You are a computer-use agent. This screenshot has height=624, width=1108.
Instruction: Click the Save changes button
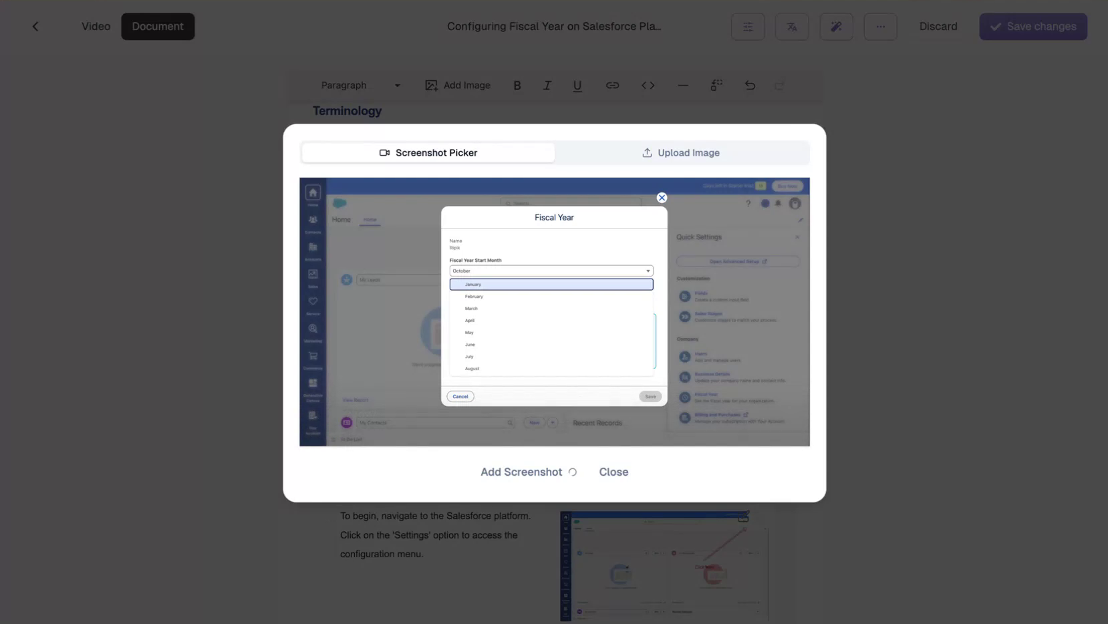(x=1032, y=27)
